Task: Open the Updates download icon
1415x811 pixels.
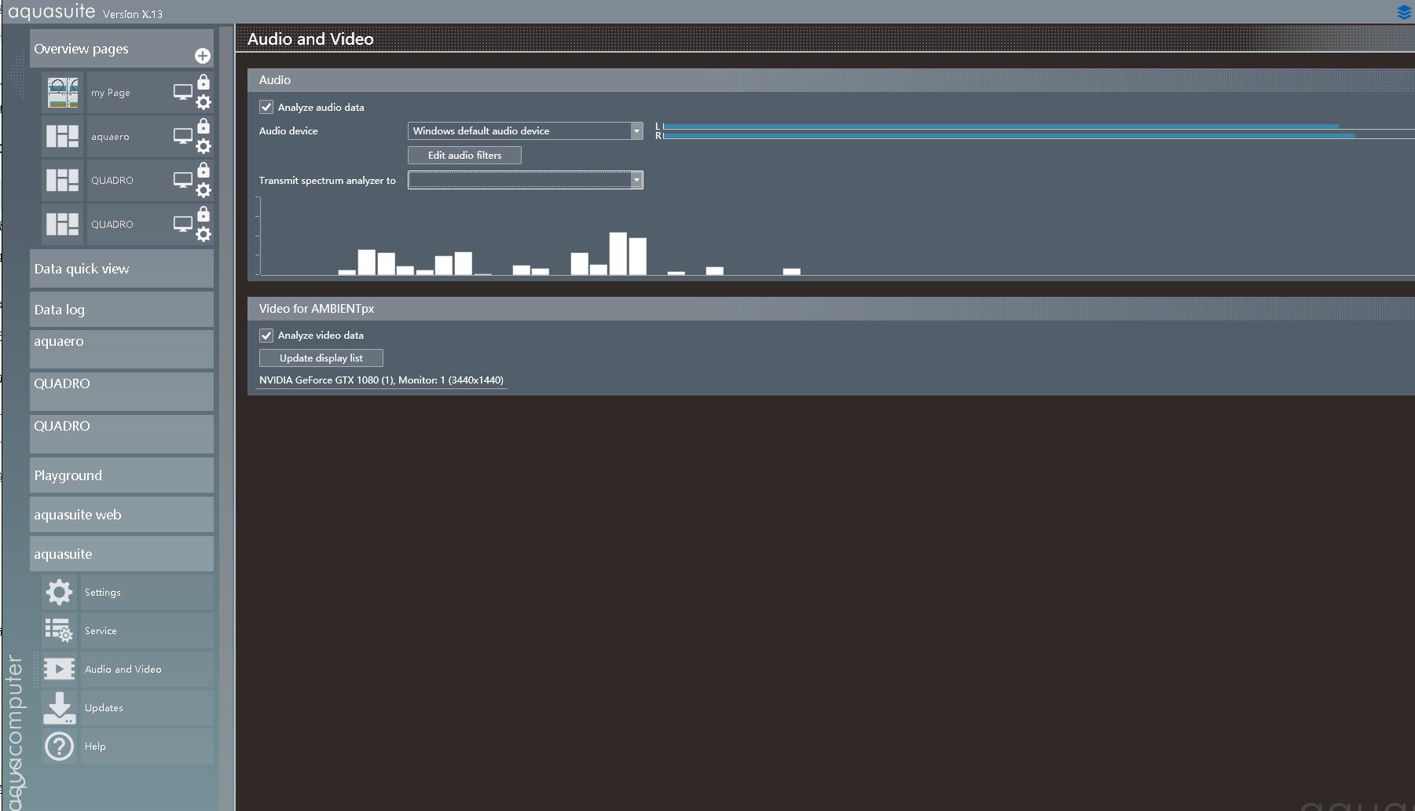Action: (59, 708)
